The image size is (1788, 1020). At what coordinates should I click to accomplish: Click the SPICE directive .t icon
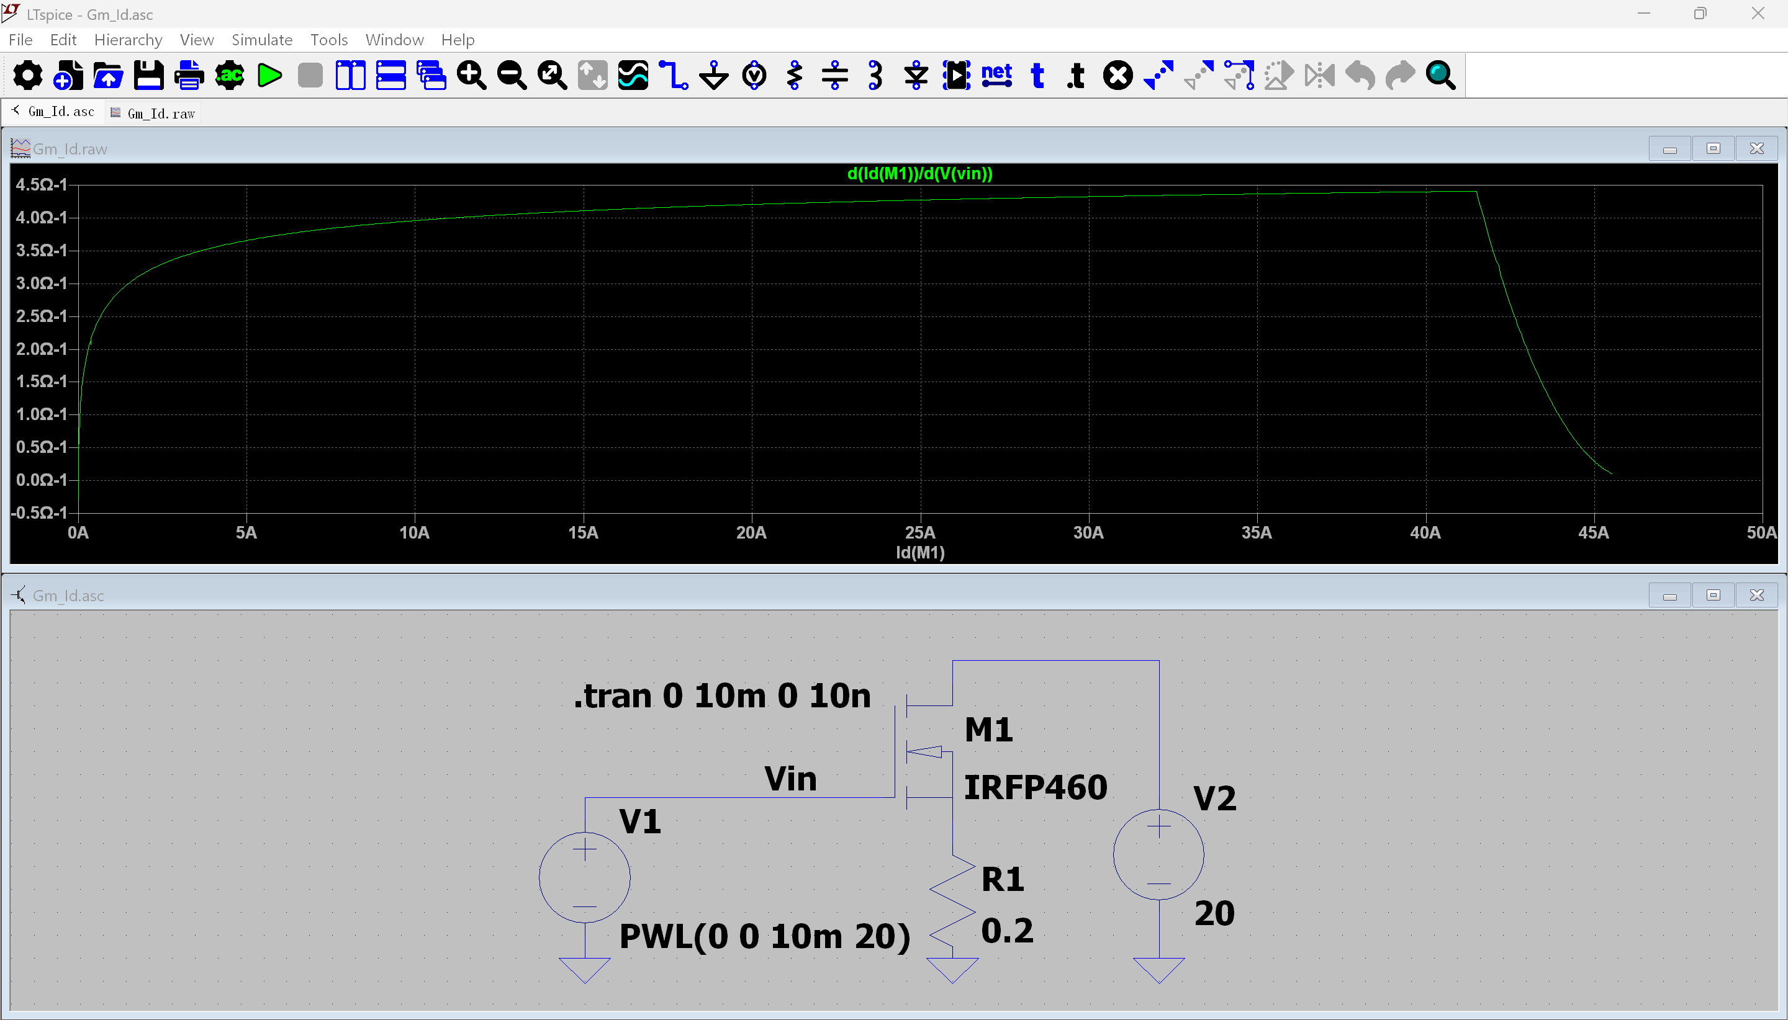click(1077, 75)
